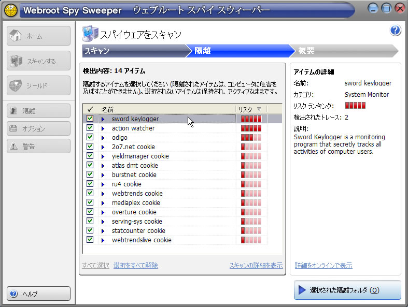Uncheck yieldmanager cookie checkbox
The width and height of the screenshot is (408, 307).
click(90, 156)
